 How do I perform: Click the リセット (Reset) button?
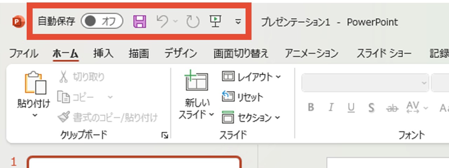click(x=242, y=97)
